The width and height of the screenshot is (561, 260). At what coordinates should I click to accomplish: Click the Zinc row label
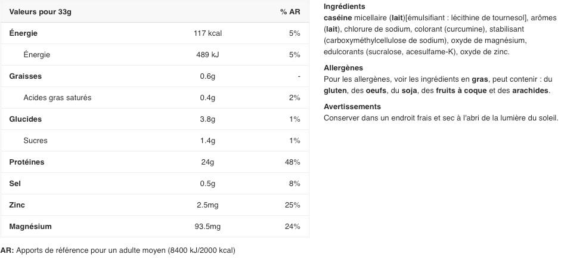click(18, 205)
